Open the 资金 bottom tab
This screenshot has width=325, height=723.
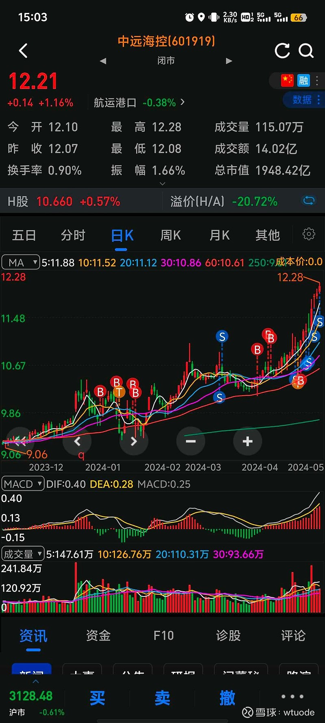point(98,636)
